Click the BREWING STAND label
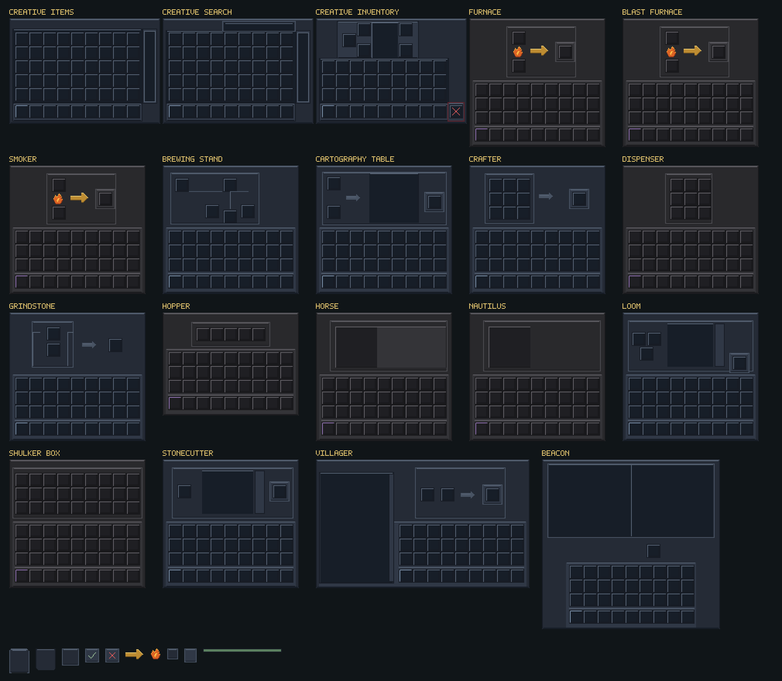 click(x=192, y=159)
